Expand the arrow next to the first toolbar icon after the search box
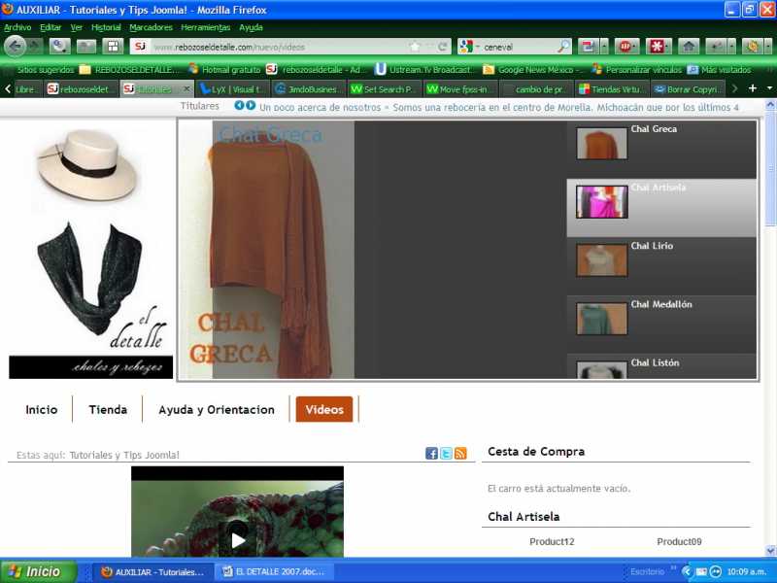777x583 pixels. click(x=604, y=47)
